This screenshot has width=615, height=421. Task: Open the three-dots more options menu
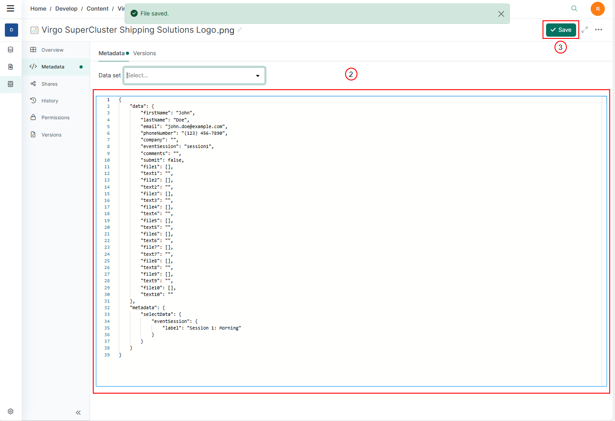599,30
